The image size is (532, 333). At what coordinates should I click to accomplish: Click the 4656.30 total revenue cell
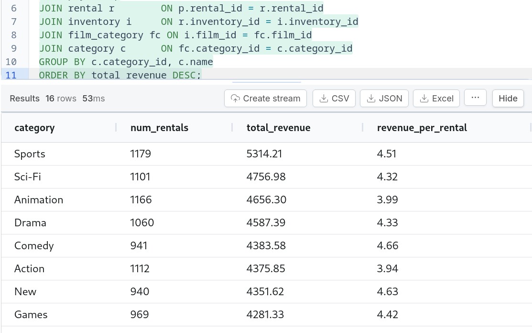266,200
